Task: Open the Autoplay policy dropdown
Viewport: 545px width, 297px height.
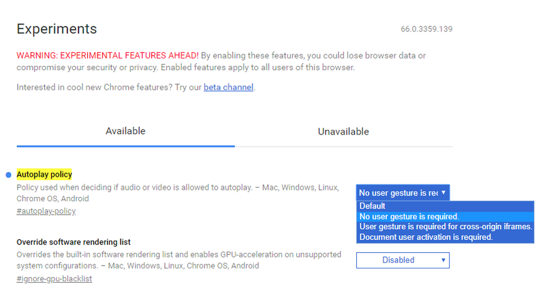Action: tap(403, 193)
